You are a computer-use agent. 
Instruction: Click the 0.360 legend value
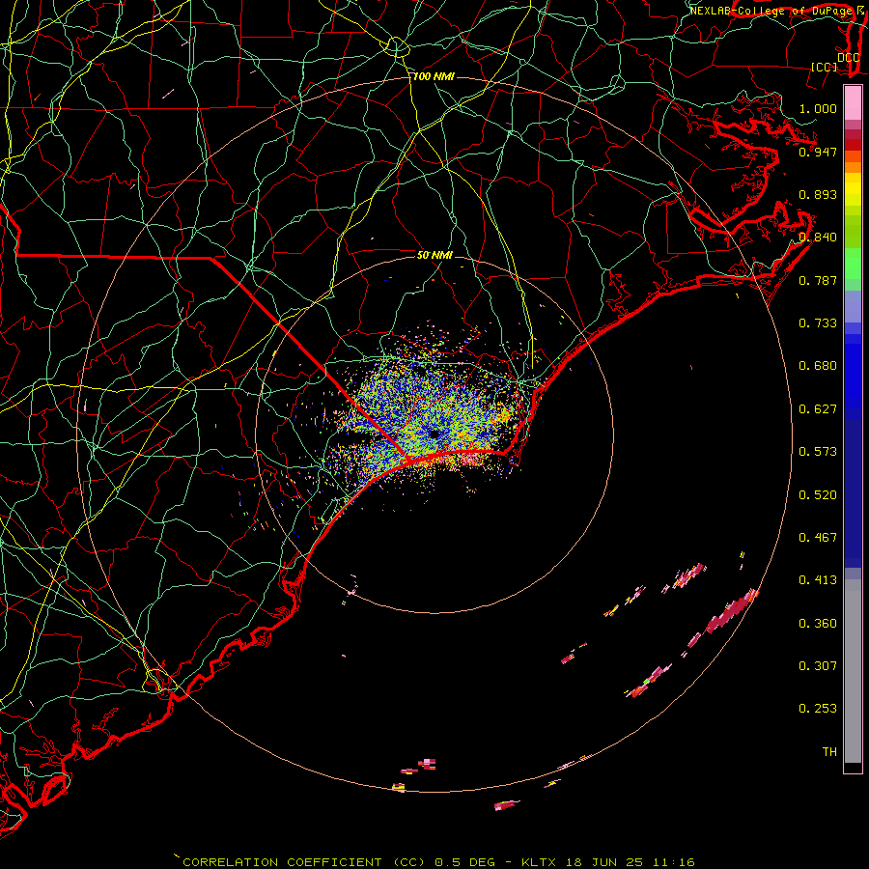818,624
